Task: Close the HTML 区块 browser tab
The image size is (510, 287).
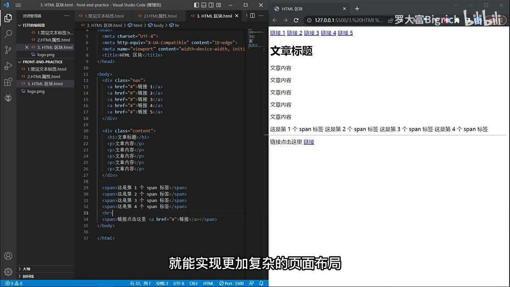Action: [344, 9]
